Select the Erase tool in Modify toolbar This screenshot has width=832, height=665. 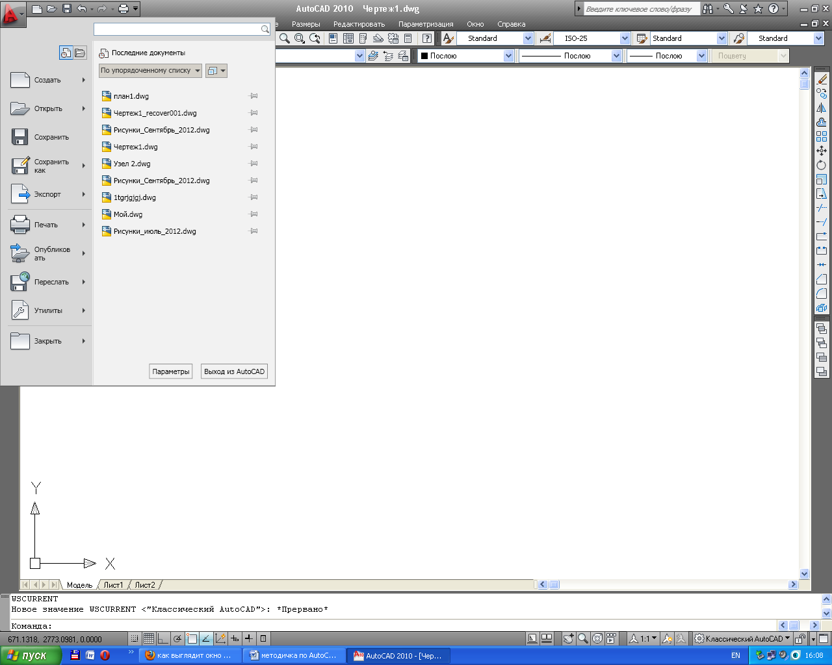coord(822,79)
